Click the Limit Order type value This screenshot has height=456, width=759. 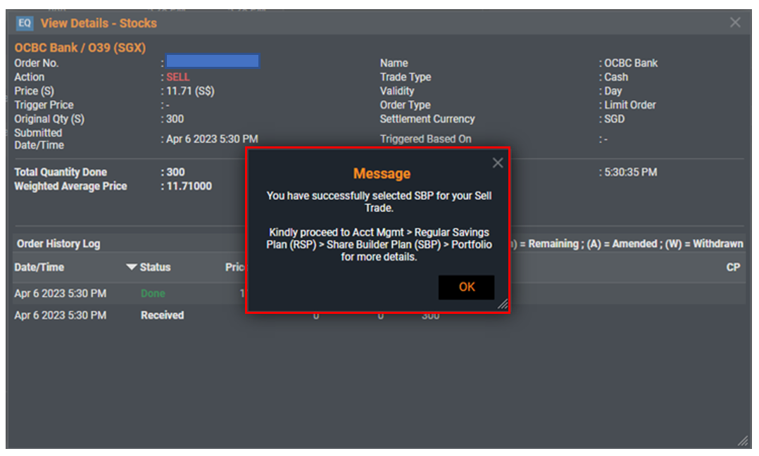[x=629, y=105]
